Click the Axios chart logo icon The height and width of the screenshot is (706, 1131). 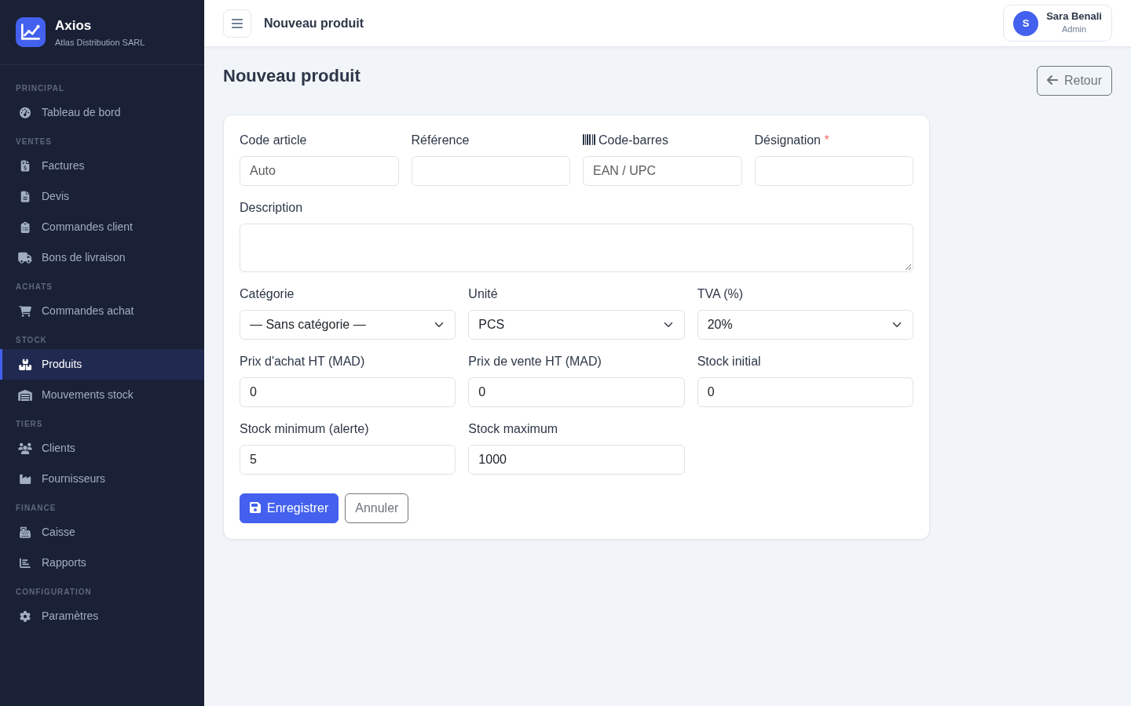31,32
